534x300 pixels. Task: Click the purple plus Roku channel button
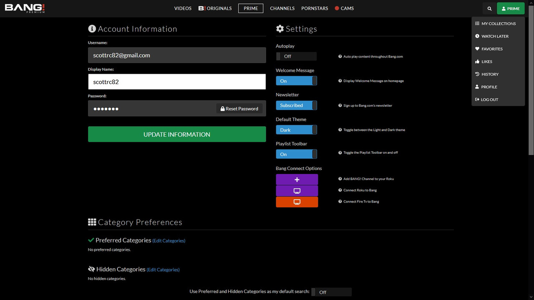pyautogui.click(x=297, y=180)
